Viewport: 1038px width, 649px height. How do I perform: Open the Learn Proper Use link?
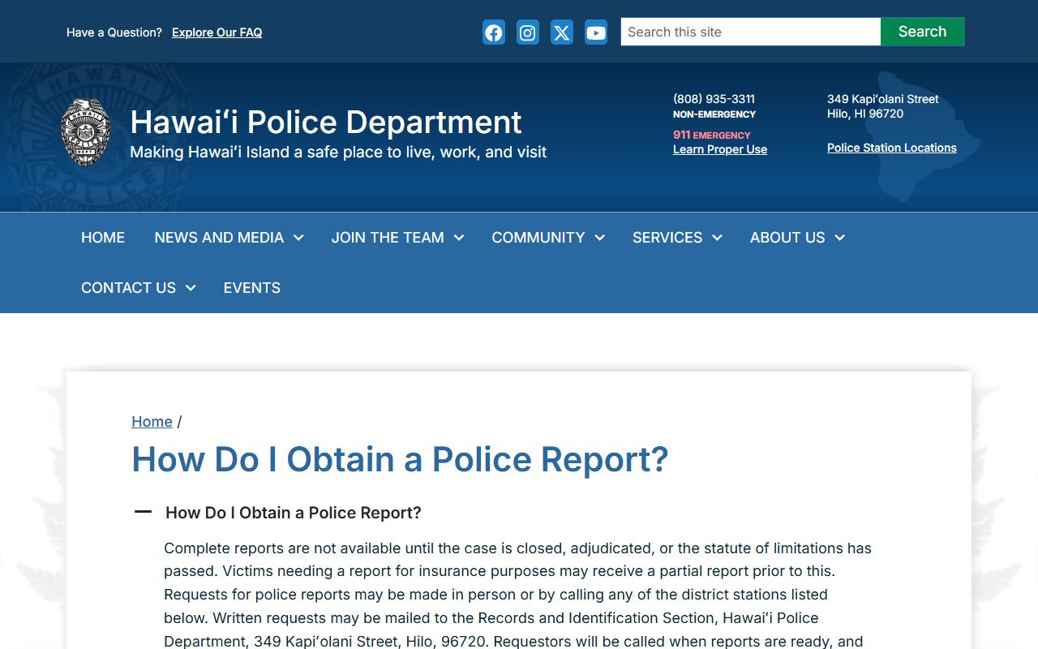tap(720, 149)
